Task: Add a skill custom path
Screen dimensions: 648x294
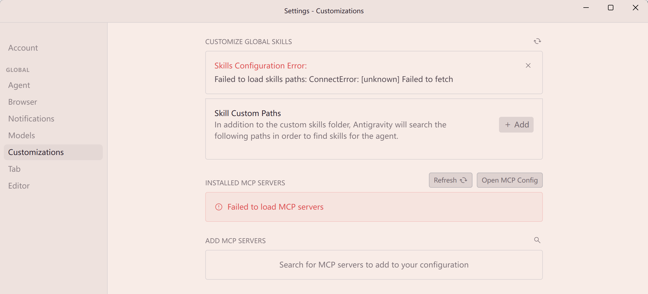Action: [516, 125]
